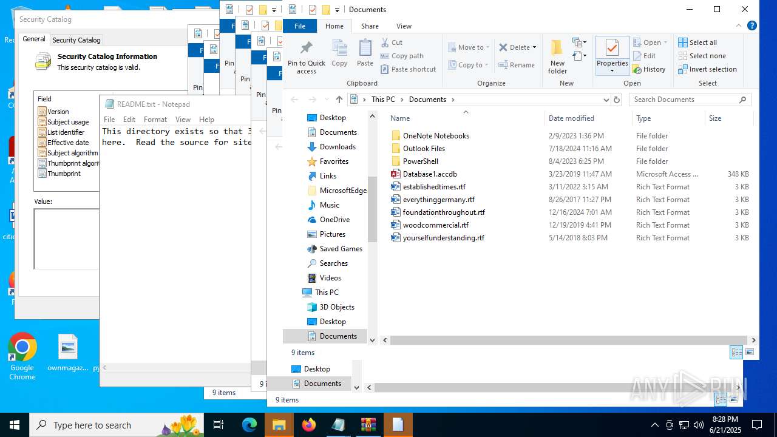The width and height of the screenshot is (777, 437).
Task: Open Copy to dropdown
Action: (x=469, y=65)
